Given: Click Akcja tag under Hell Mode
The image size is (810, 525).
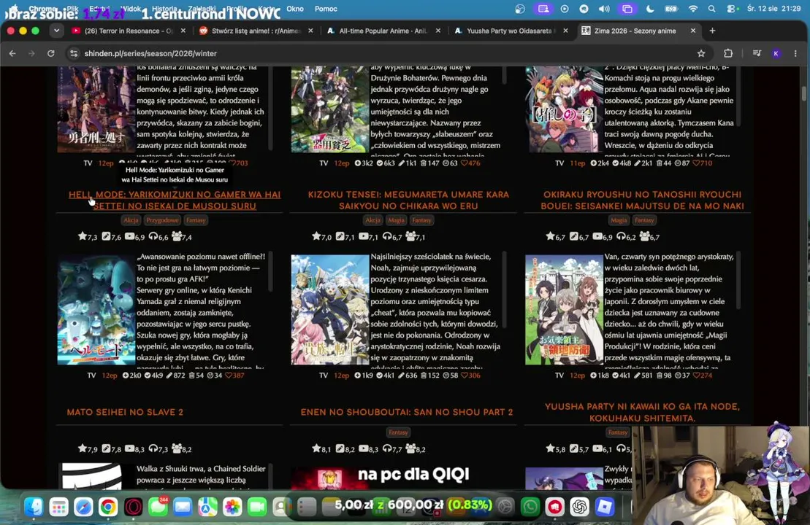Looking at the screenshot, I should 131,220.
